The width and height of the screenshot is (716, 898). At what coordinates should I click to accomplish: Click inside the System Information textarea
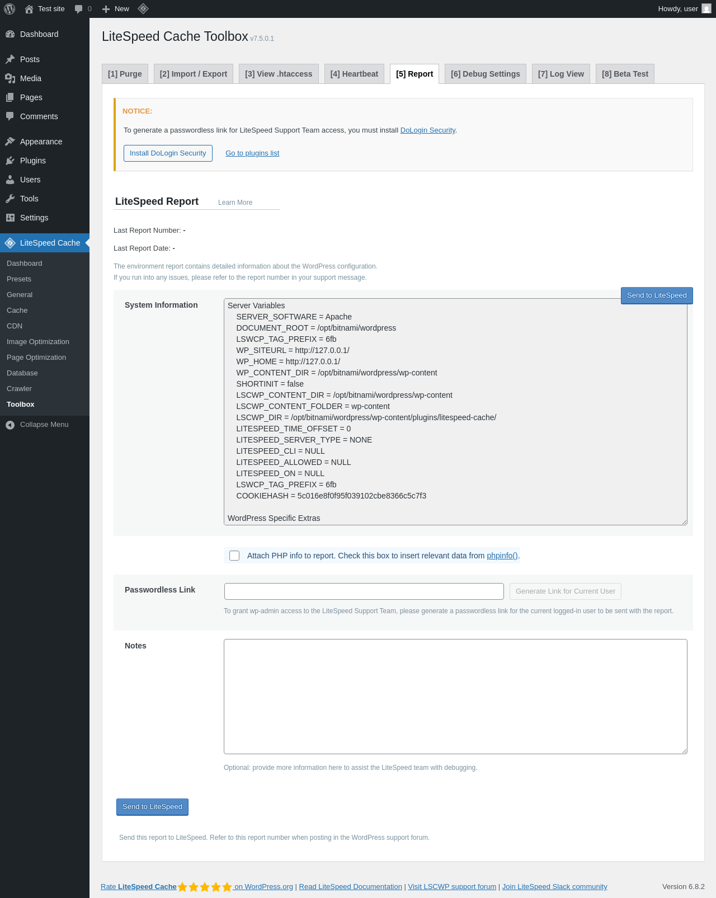point(455,412)
